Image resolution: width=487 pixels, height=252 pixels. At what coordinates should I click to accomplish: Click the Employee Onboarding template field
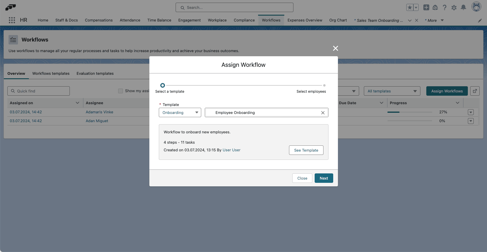(267, 112)
